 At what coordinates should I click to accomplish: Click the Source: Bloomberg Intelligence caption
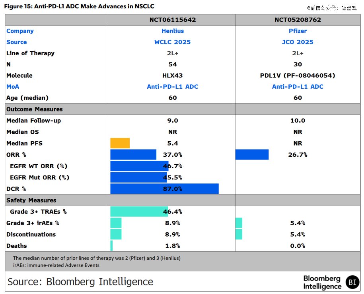80,282
